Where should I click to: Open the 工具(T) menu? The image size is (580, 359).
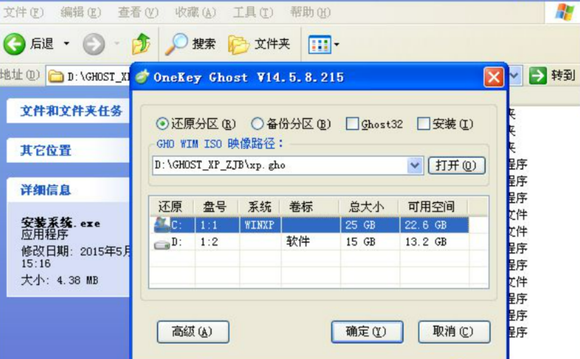[x=253, y=13]
